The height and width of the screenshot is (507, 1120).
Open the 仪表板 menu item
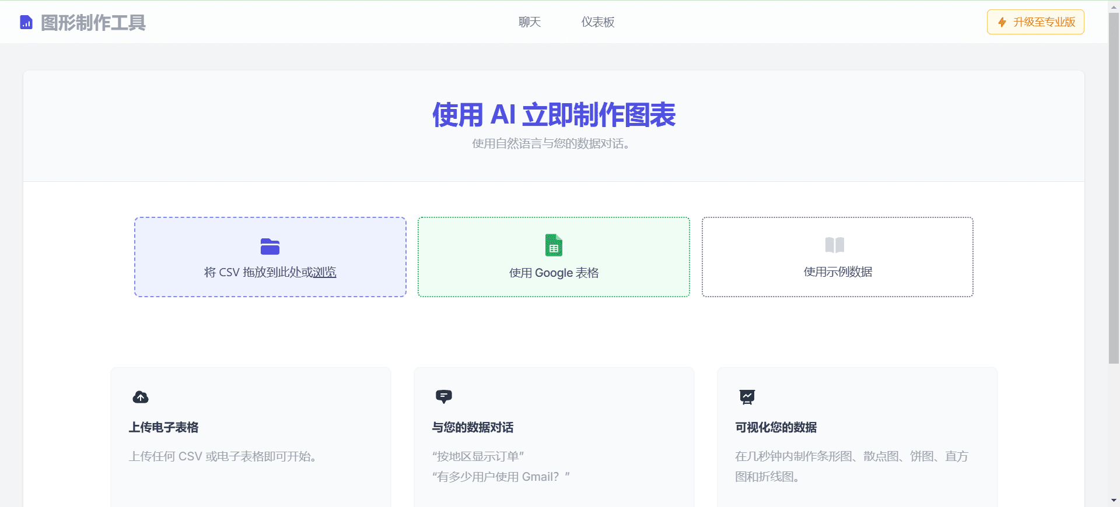coord(598,22)
